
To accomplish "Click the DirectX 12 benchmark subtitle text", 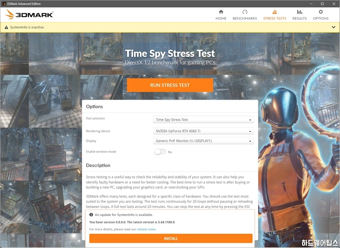I will coord(170,63).
